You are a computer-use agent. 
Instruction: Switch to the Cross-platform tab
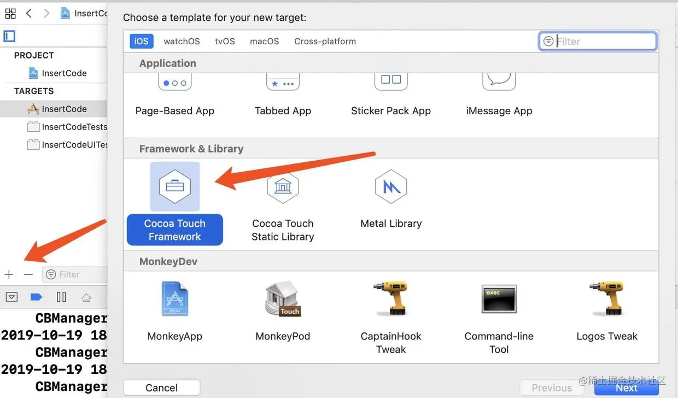(325, 41)
